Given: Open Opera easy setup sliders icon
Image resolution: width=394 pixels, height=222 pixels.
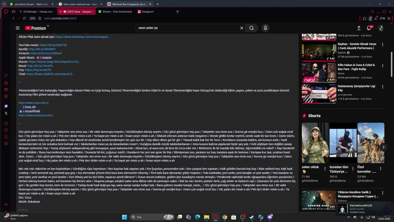Looking at the screenshot, I should pyautogui.click(x=390, y=18).
